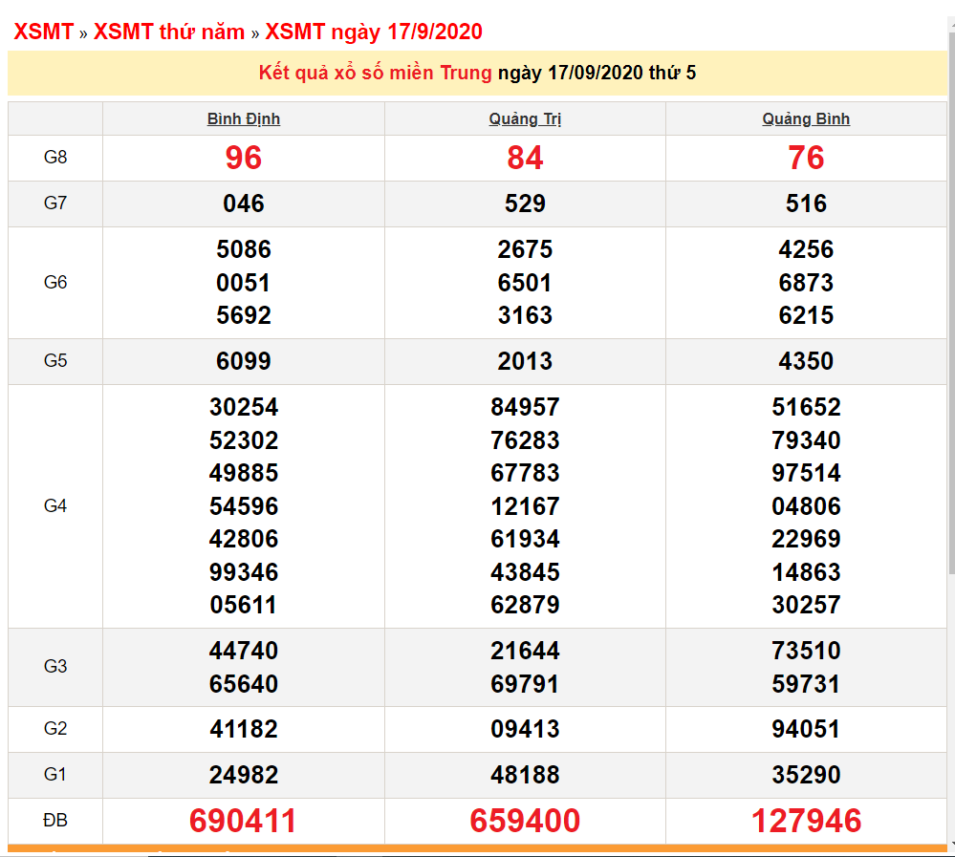Open the Bình Định province results page

[242, 118]
